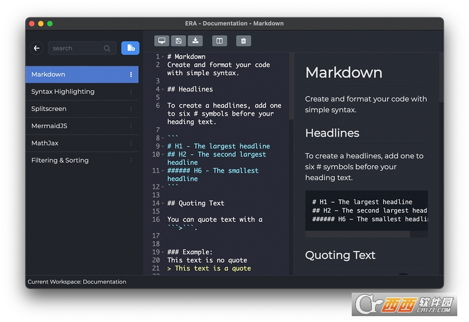
Task: Collapse fold arrow at editor line 11
Action: click(x=163, y=171)
